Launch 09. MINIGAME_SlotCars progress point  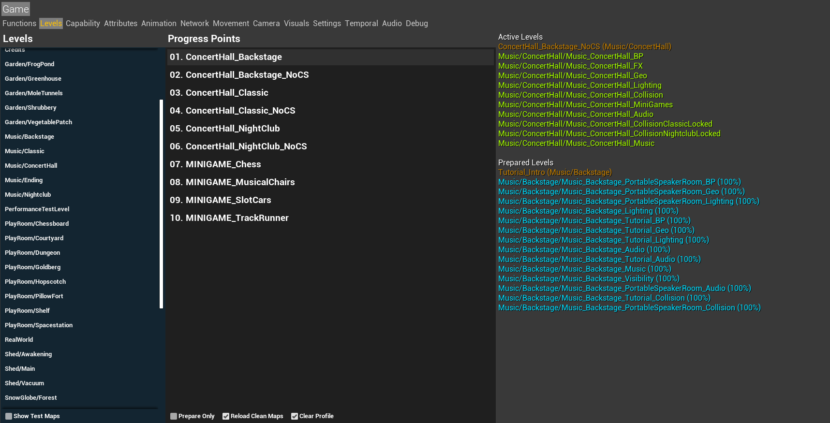330,200
